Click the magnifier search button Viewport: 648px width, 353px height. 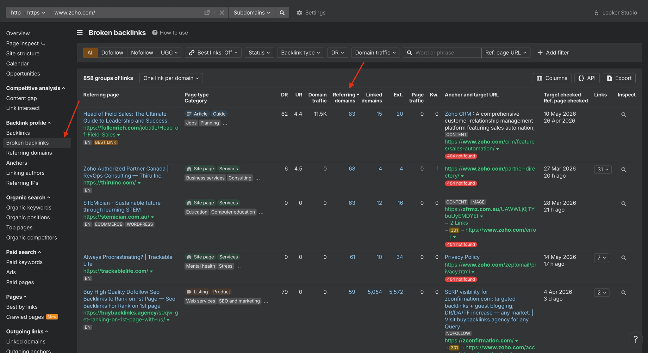[x=282, y=13]
